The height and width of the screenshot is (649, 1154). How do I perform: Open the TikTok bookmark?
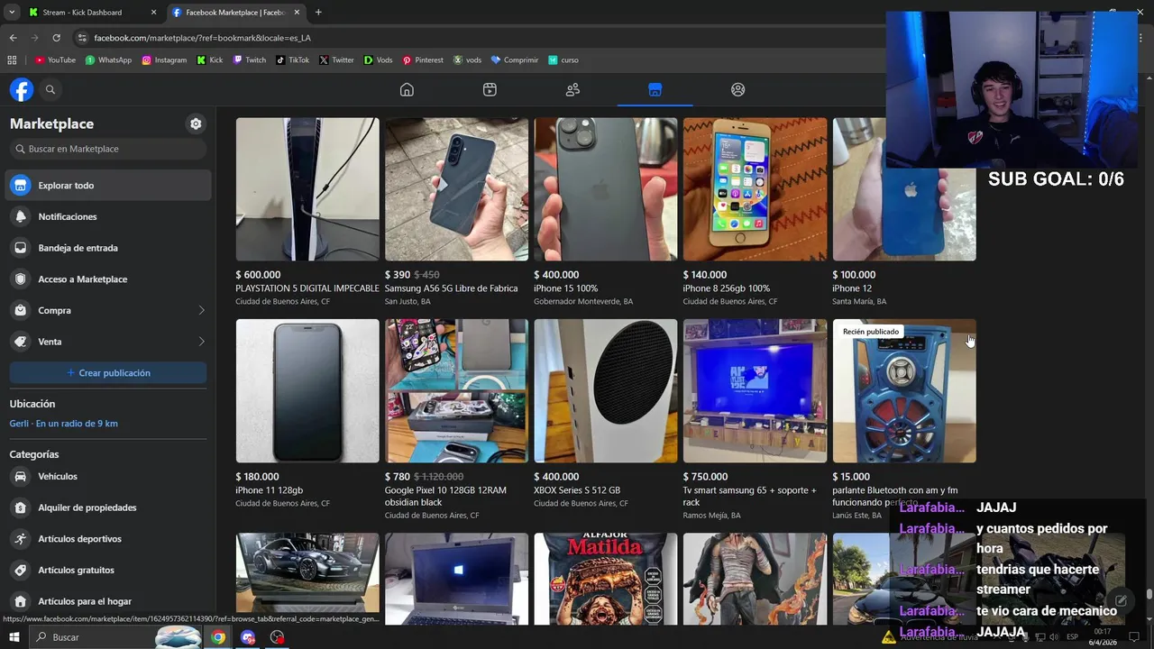pyautogui.click(x=292, y=60)
